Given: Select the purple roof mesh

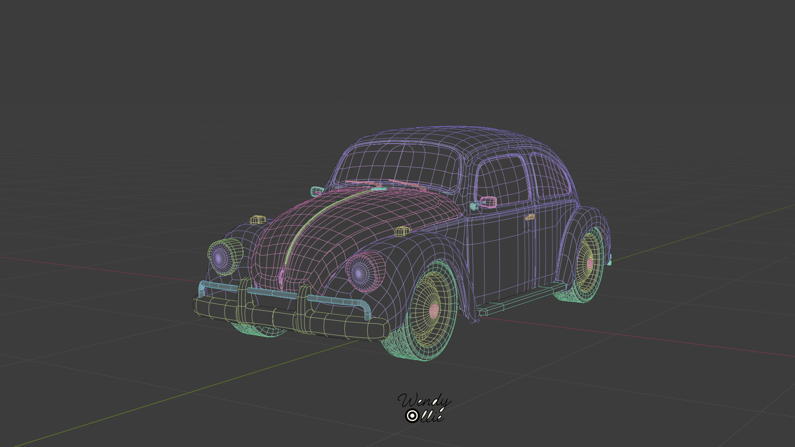Looking at the screenshot, I should (451, 139).
